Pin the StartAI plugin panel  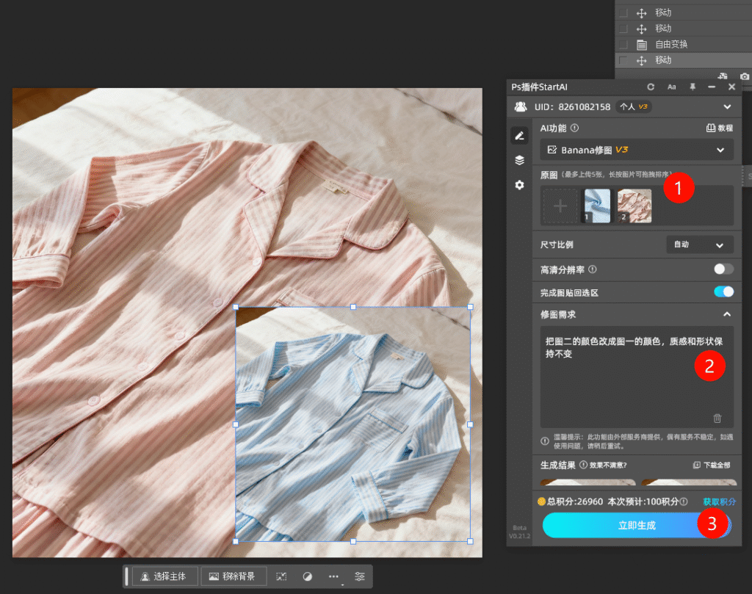tap(692, 87)
